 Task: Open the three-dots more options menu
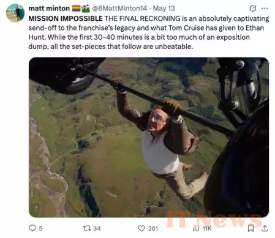[x=265, y=9]
